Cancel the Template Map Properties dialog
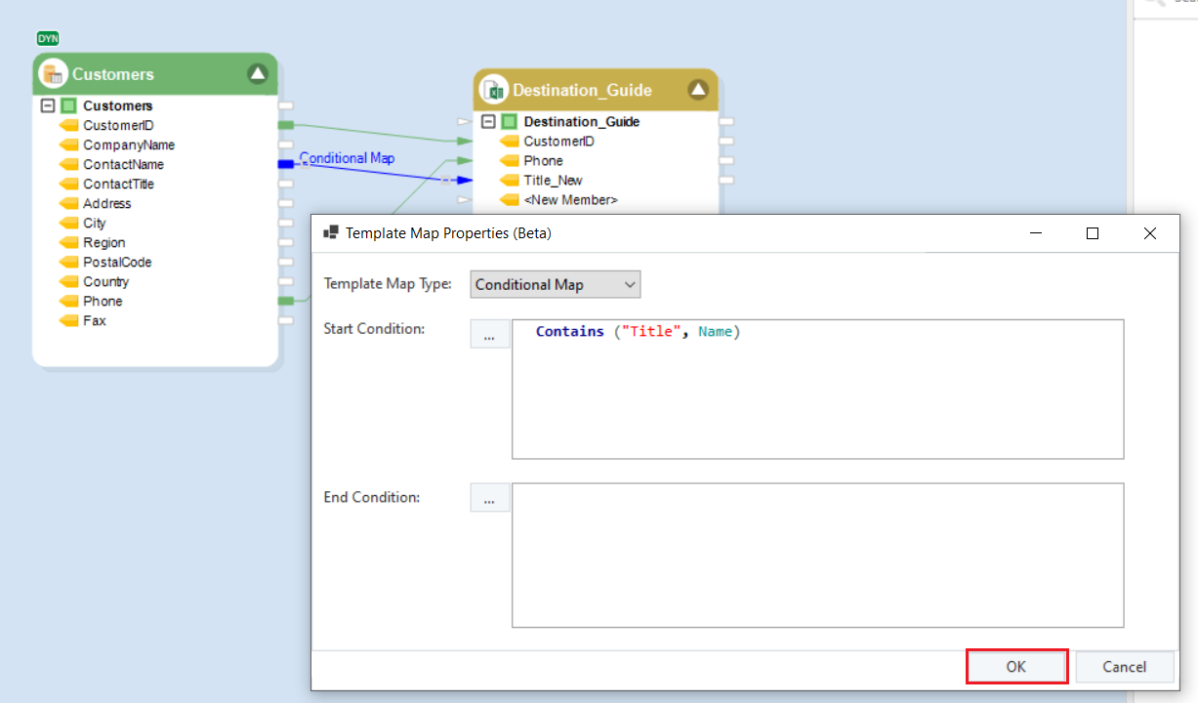Viewport: 1198px width, 703px height. (1124, 667)
